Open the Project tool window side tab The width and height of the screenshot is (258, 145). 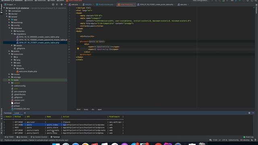tap(2, 8)
